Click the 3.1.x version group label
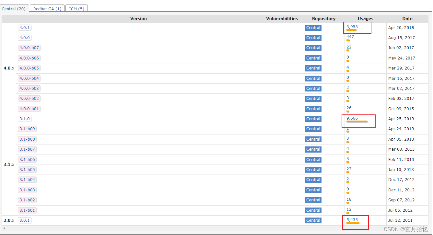The image size is (433, 235). point(9,165)
